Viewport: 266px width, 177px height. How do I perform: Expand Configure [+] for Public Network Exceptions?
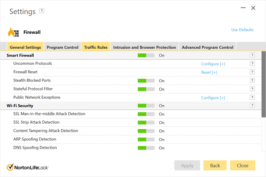pos(213,97)
